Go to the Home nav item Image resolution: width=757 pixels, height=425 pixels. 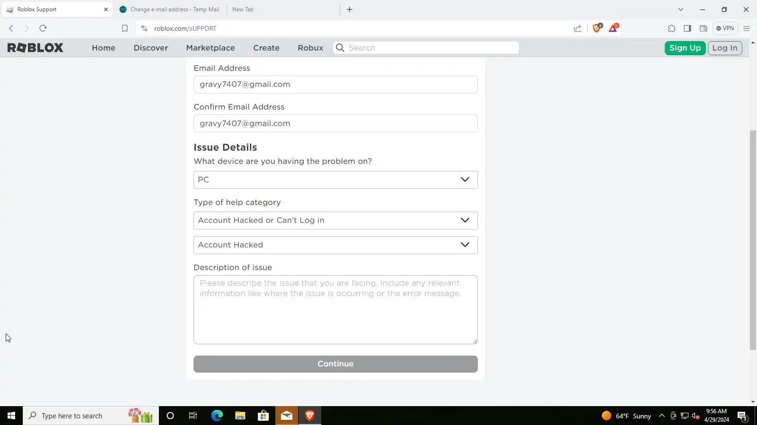104,48
